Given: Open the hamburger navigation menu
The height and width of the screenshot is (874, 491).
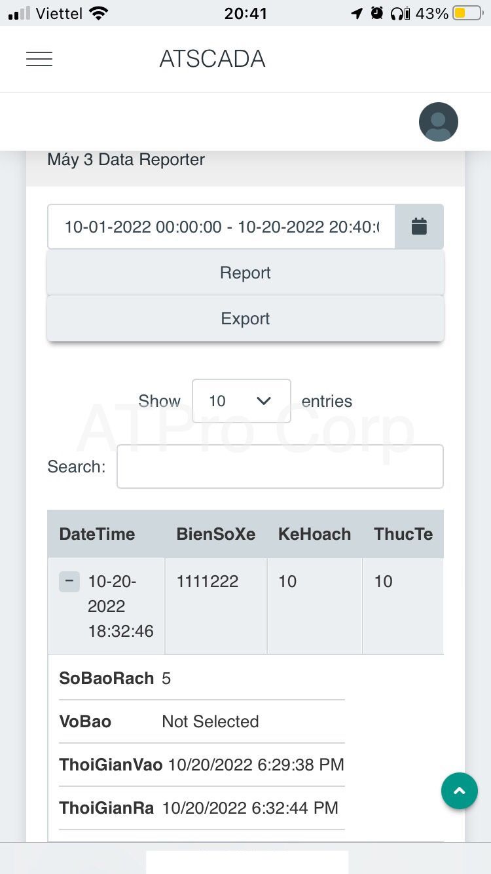Looking at the screenshot, I should point(39,59).
